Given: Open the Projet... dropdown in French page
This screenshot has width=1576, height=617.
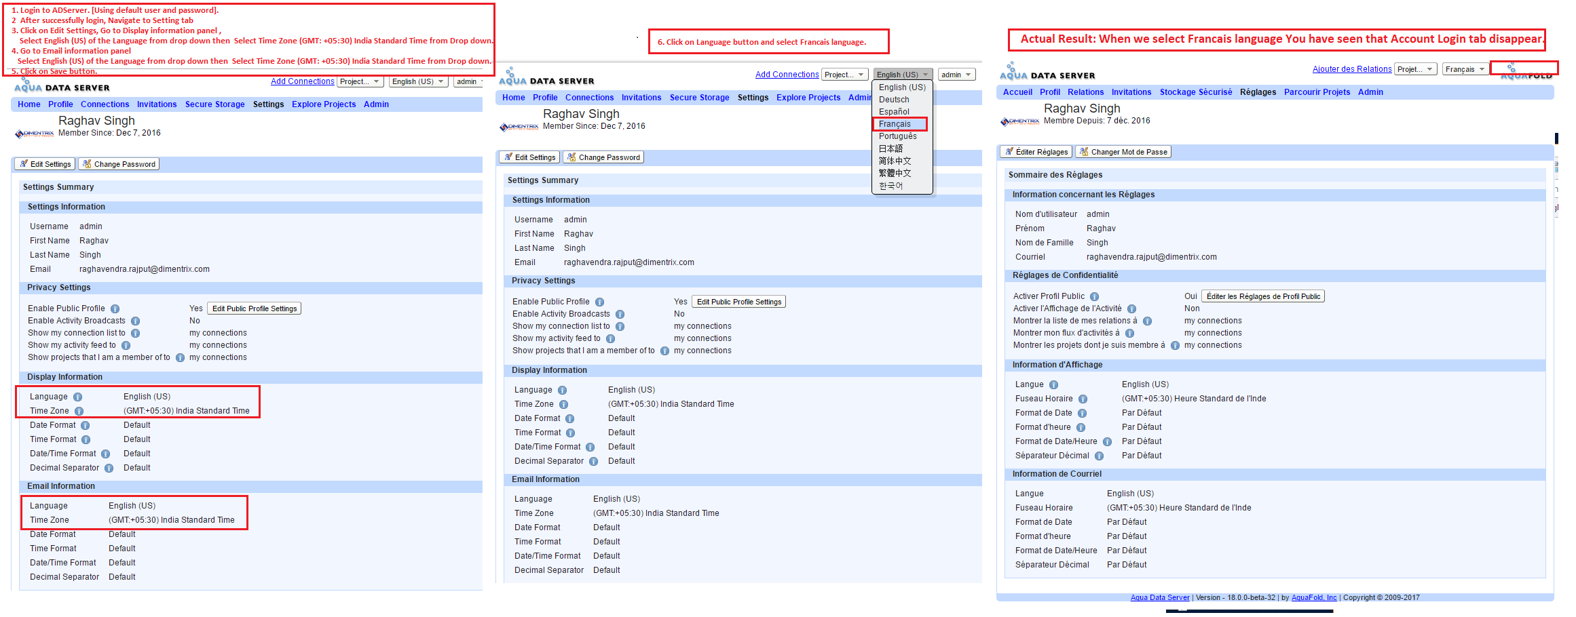Looking at the screenshot, I should [x=1416, y=69].
